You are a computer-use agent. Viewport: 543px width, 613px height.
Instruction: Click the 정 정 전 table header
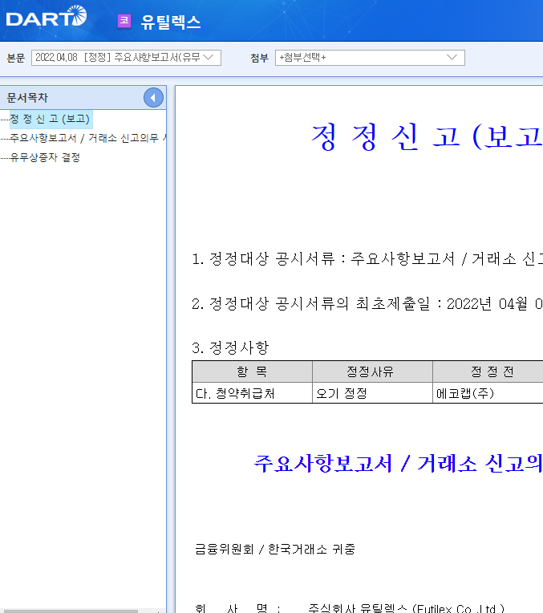pos(488,371)
